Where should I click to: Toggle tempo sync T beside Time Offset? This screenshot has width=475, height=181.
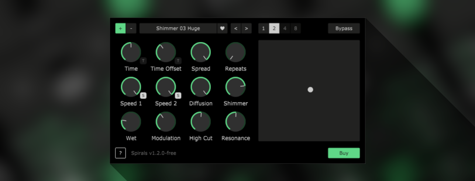coord(178,61)
